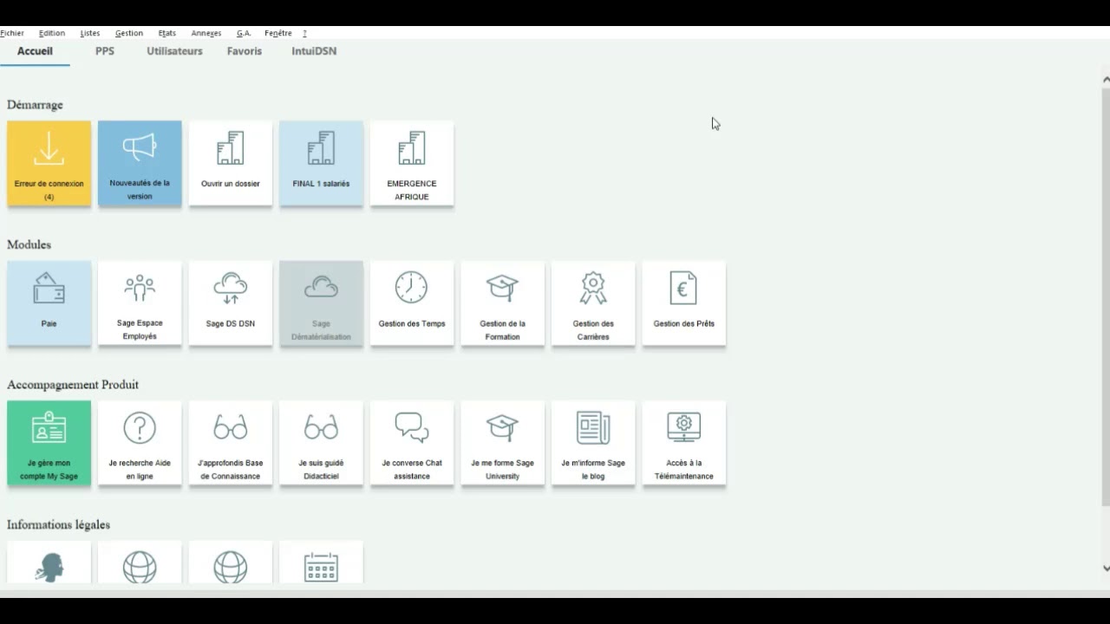Open Gestion des Temps clock module

click(412, 303)
